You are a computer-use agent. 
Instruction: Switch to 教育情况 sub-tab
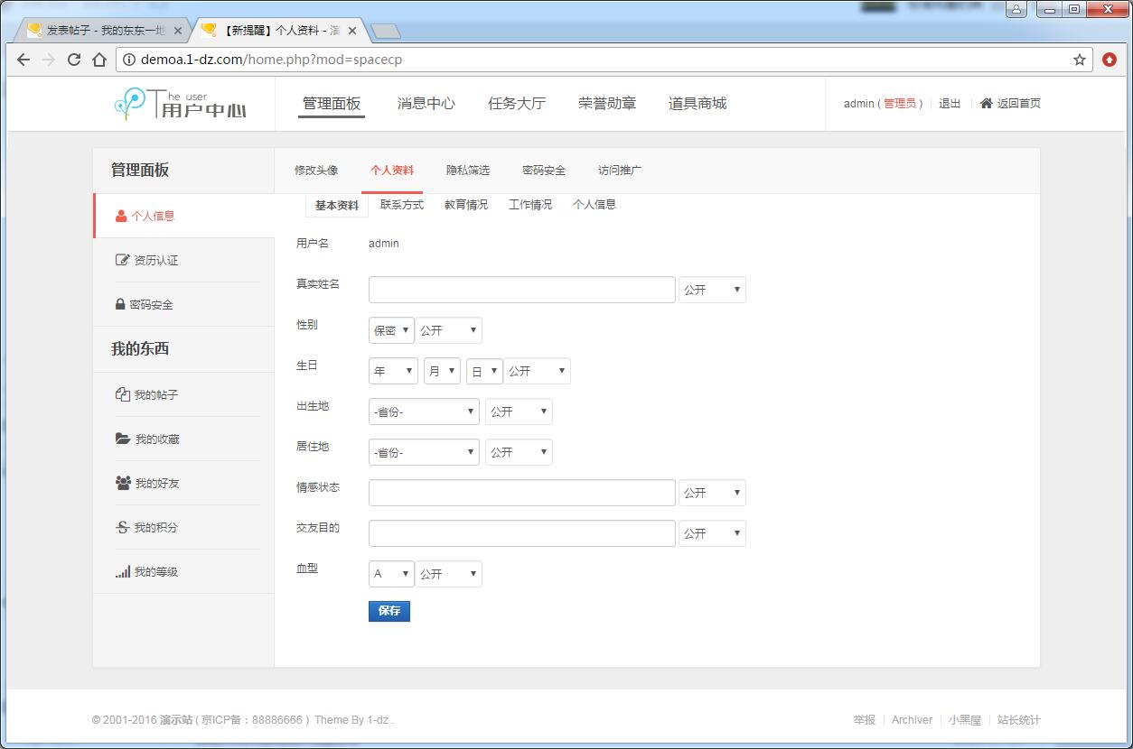466,205
